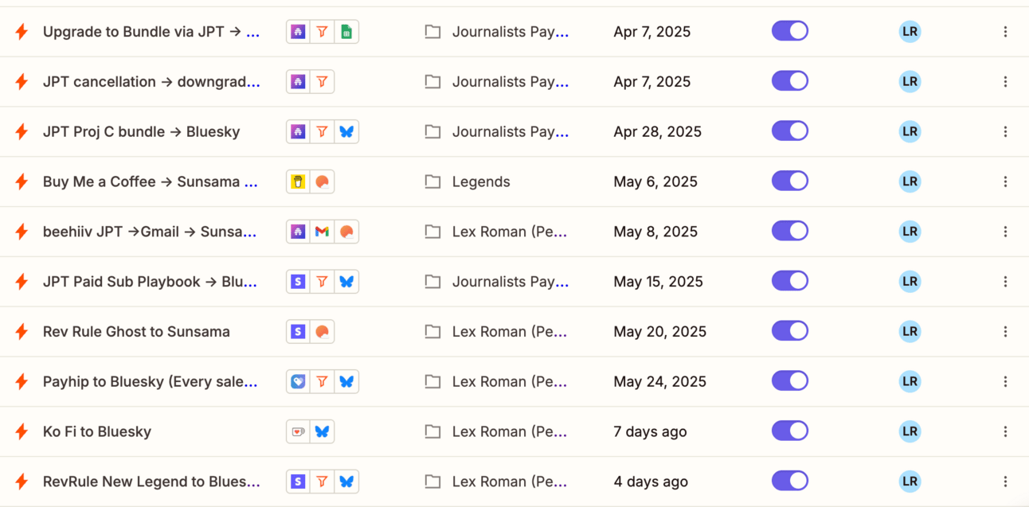Click the Gmail icon in beehiiv JPT row
The image size is (1029, 507).
point(322,232)
